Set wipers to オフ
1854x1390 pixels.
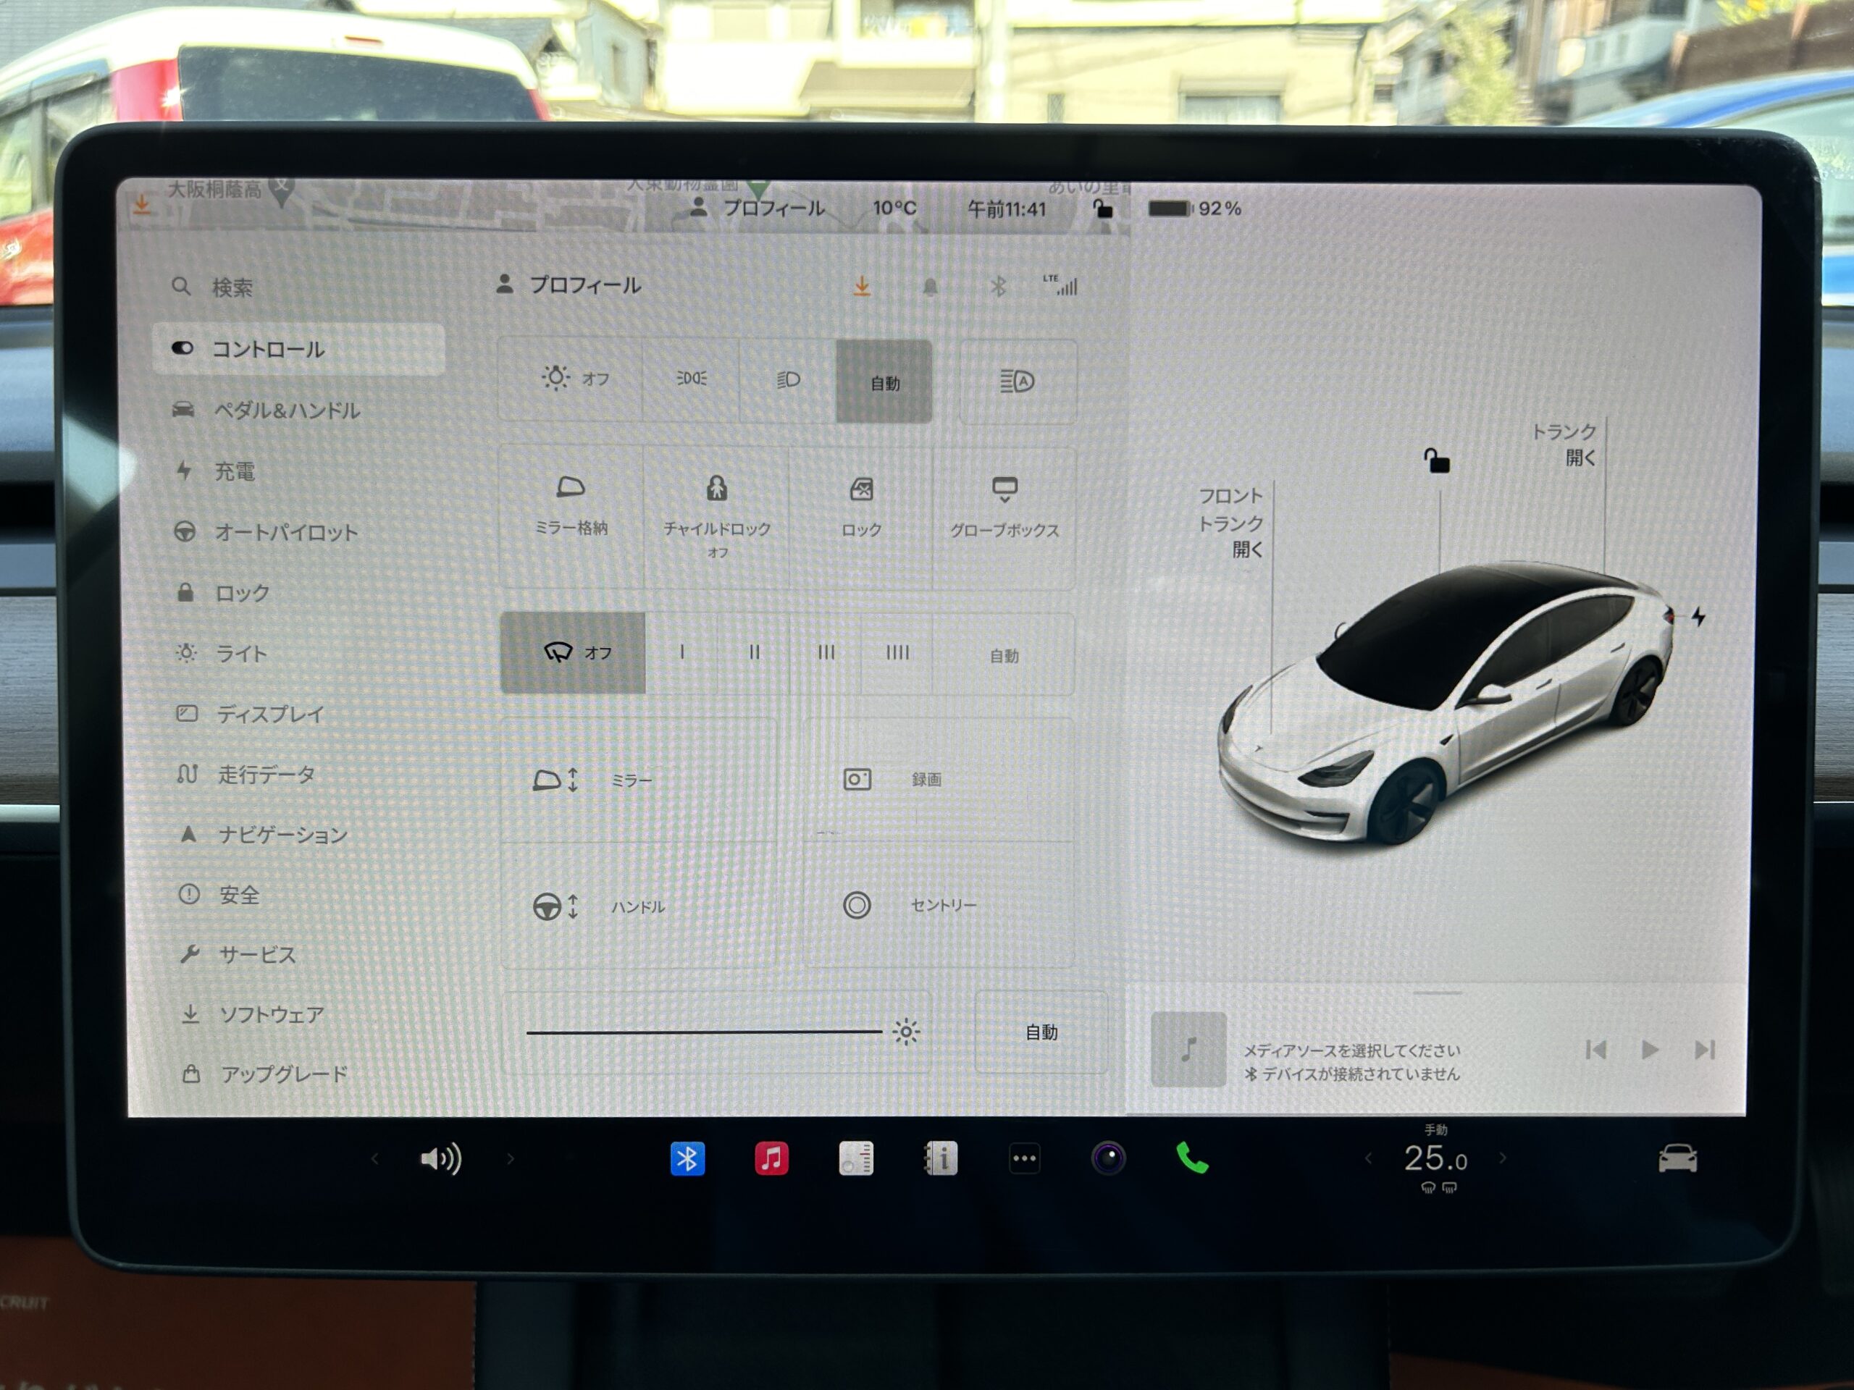(574, 653)
